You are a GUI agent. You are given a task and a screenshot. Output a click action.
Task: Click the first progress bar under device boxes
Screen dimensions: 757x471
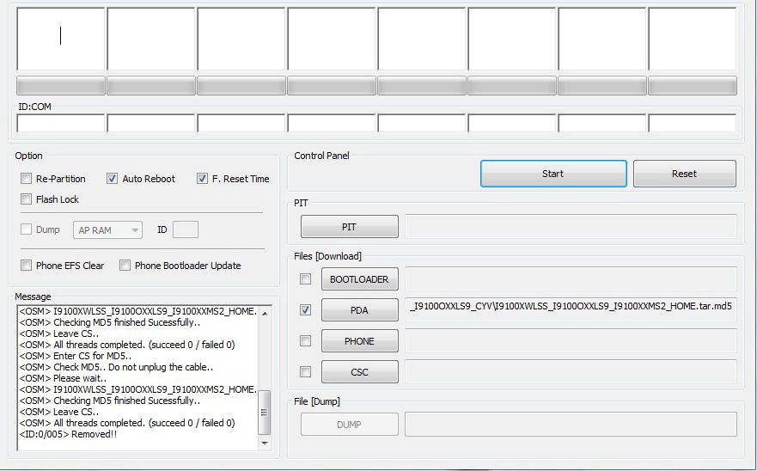61,85
